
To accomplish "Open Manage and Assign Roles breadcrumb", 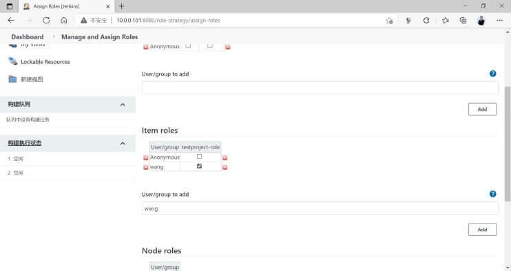I will pos(99,36).
